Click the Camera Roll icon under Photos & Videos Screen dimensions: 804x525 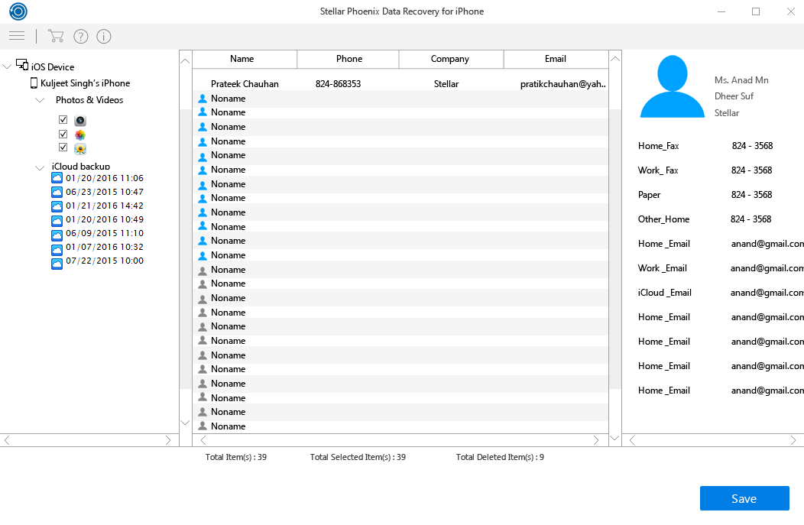click(80, 121)
